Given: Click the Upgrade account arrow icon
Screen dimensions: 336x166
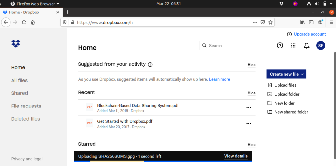Looking at the screenshot, I should (x=289, y=34).
